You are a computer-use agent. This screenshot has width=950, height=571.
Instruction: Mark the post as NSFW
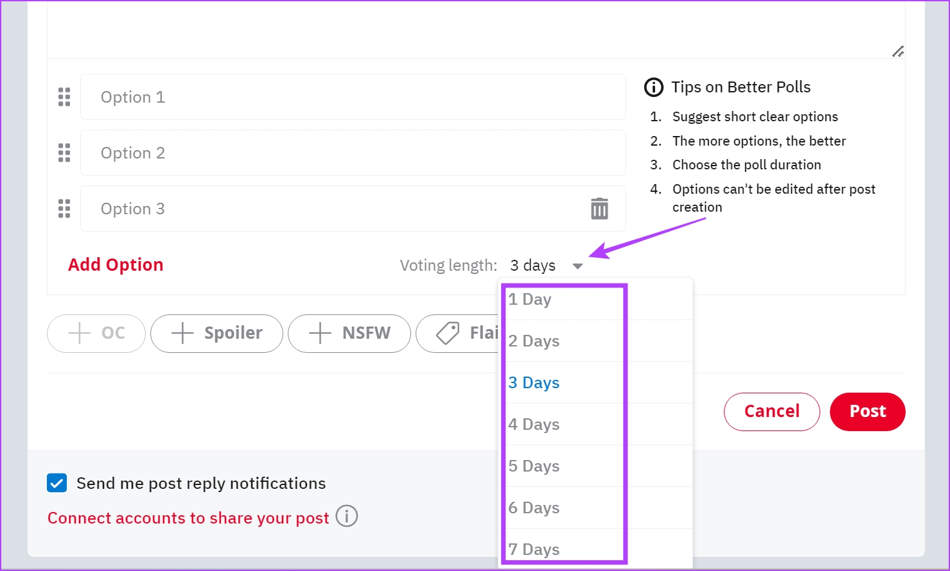[x=349, y=333]
